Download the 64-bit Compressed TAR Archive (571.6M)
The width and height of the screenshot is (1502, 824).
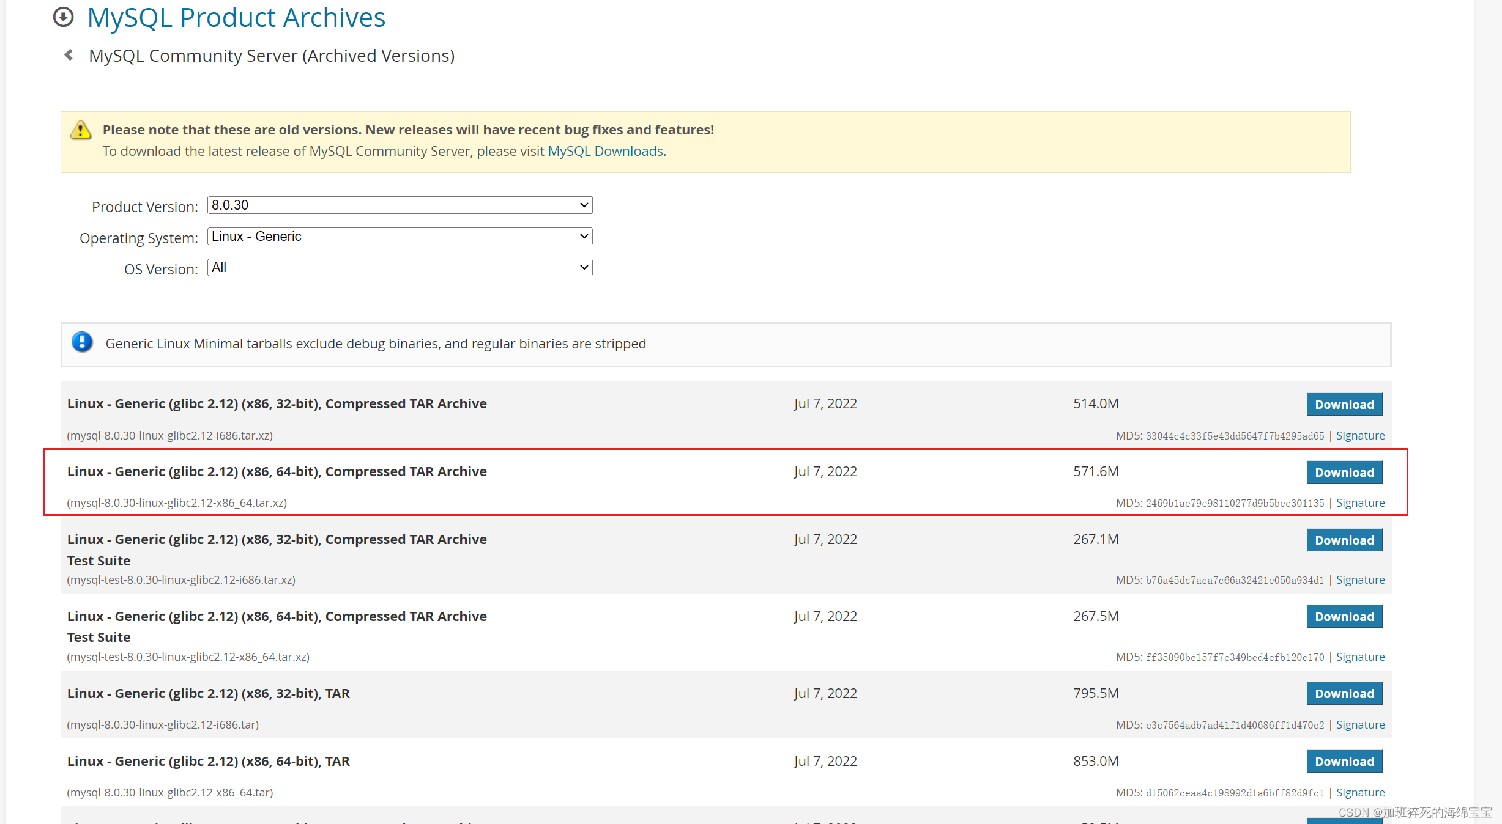click(x=1344, y=473)
